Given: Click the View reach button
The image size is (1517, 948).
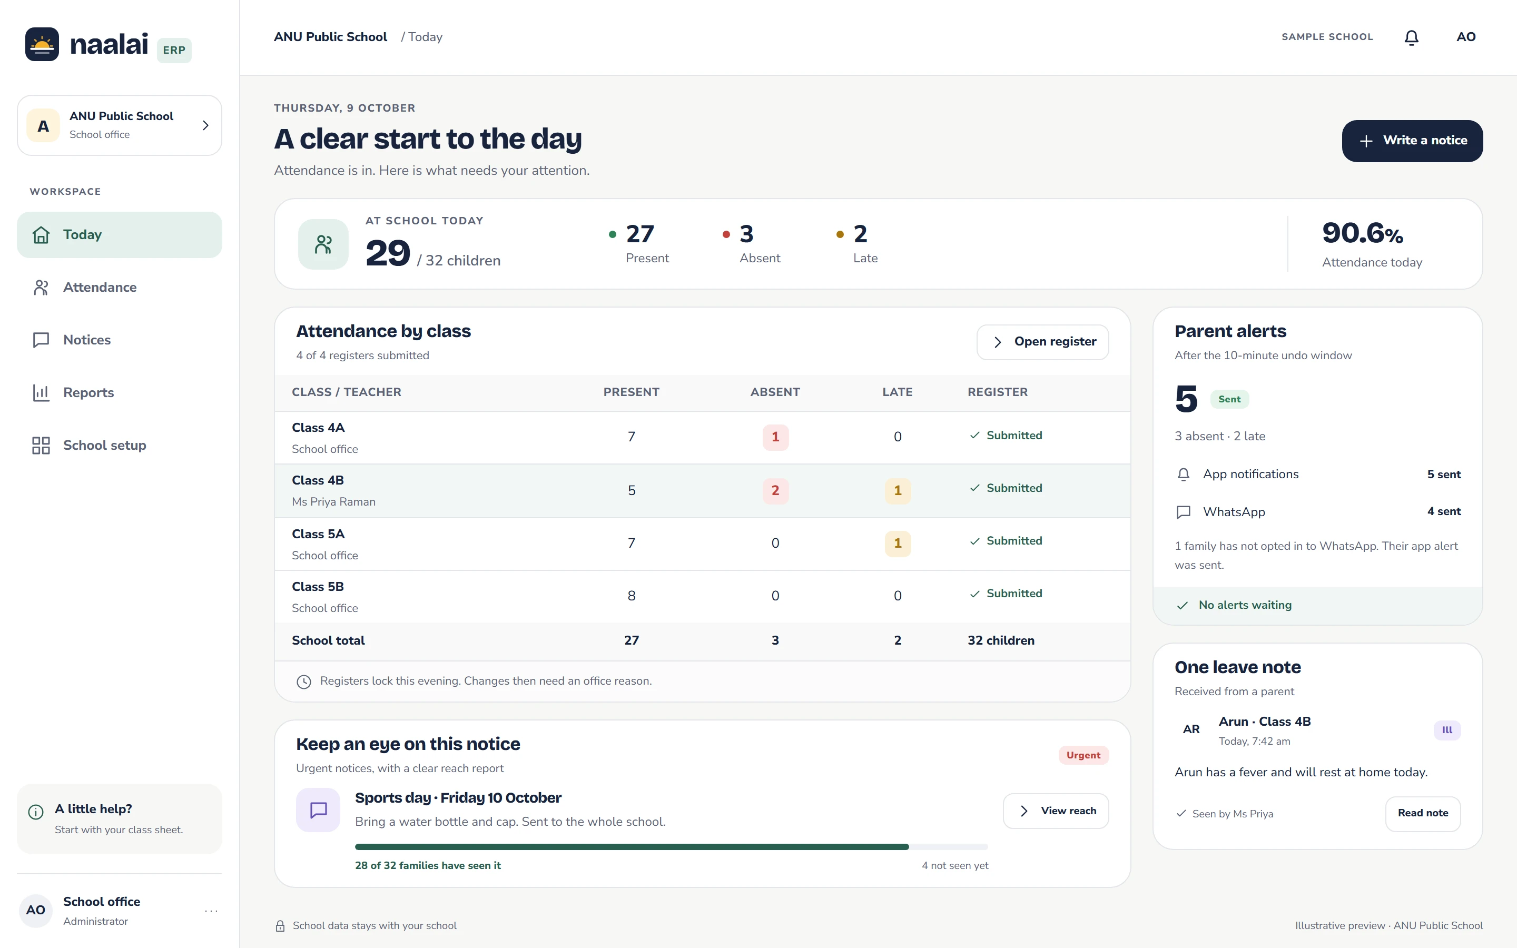Looking at the screenshot, I should 1056,811.
